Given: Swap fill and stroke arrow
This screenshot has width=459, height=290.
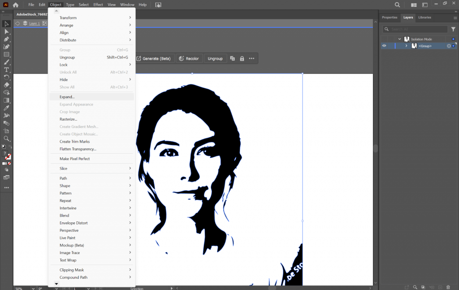Looking at the screenshot, I should (x=10, y=147).
